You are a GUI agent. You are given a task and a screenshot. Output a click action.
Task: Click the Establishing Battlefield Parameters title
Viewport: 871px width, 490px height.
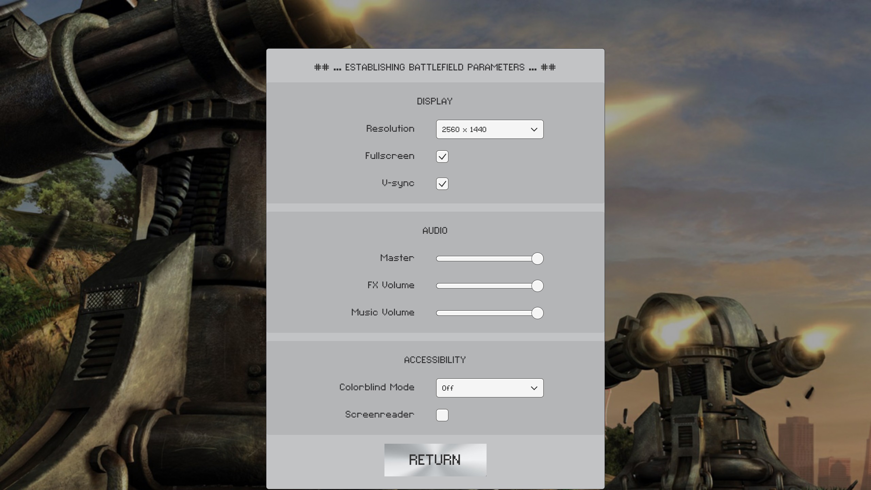coord(434,67)
